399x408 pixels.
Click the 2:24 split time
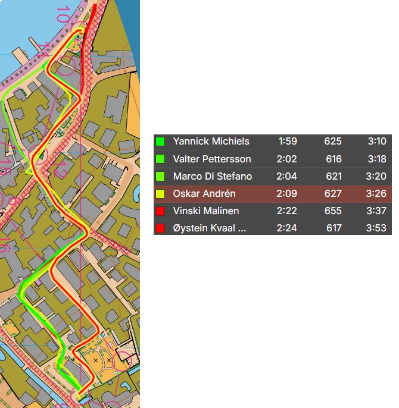287,228
